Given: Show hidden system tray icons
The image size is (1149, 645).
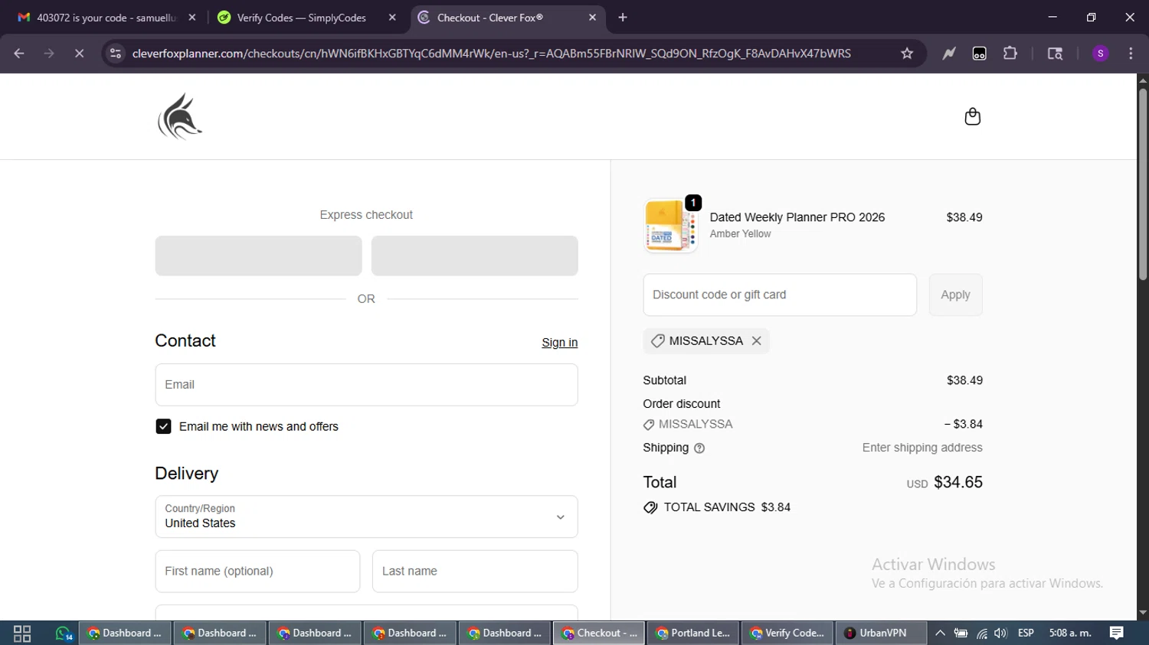Looking at the screenshot, I should (940, 634).
